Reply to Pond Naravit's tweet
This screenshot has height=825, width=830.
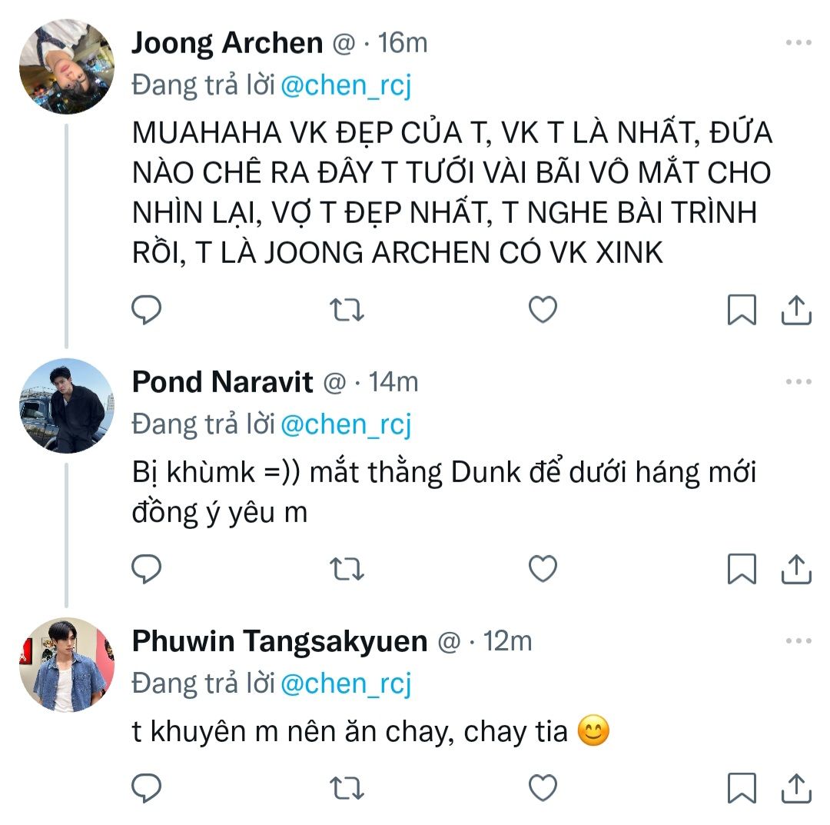146,569
